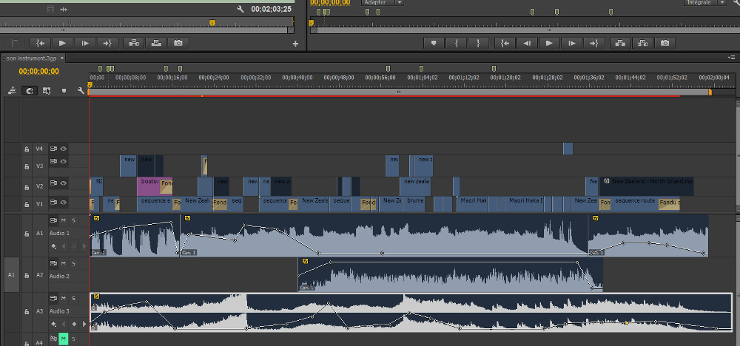The width and height of the screenshot is (740, 346).
Task: Toggle lock on the V4 track
Action: [26, 149]
